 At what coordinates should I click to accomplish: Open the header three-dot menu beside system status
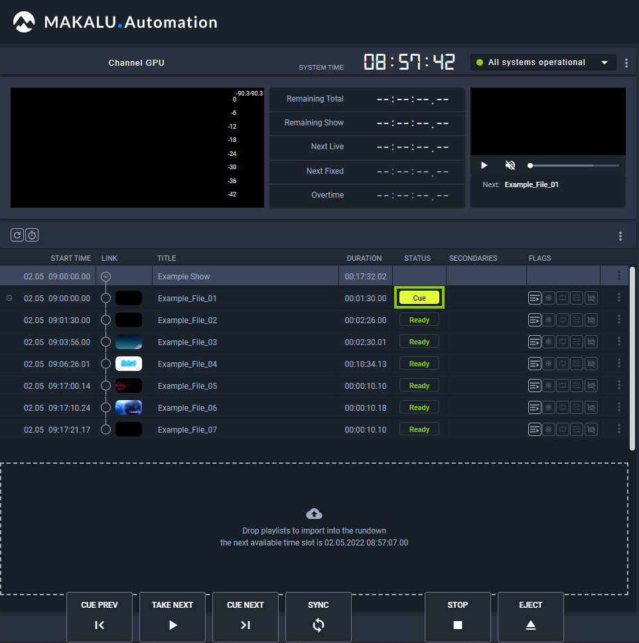626,63
